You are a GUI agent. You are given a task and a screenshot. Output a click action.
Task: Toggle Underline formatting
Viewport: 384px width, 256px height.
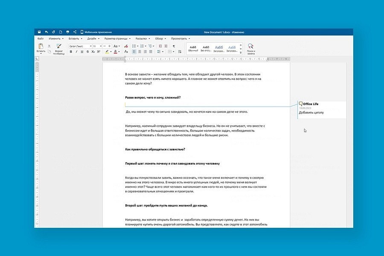[82, 52]
